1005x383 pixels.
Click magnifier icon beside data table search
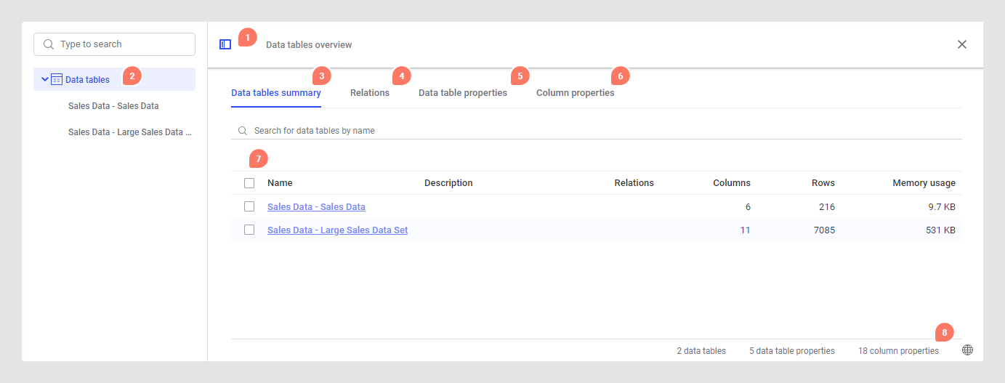(x=242, y=131)
